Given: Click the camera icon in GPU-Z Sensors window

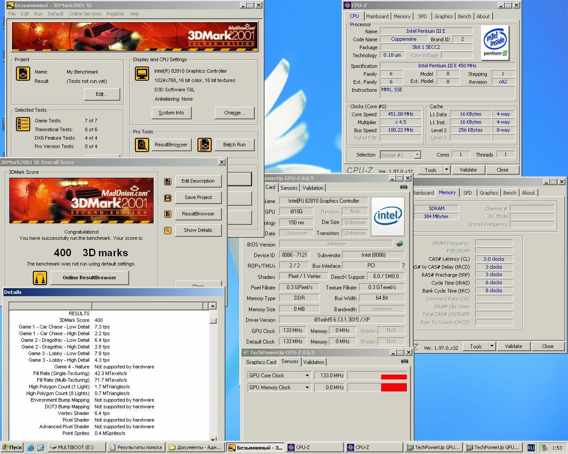Looking at the screenshot, I should click(404, 361).
